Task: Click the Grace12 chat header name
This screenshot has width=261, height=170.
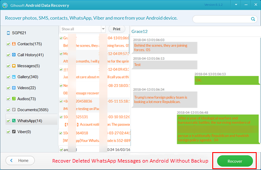Action: (x=140, y=31)
